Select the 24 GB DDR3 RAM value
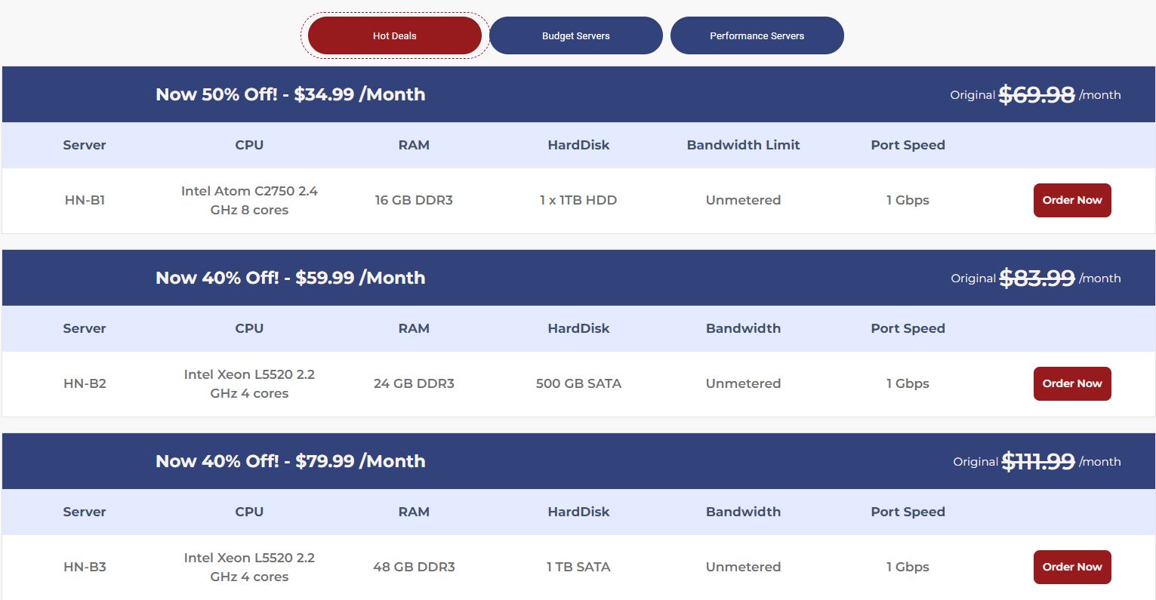 pos(414,383)
